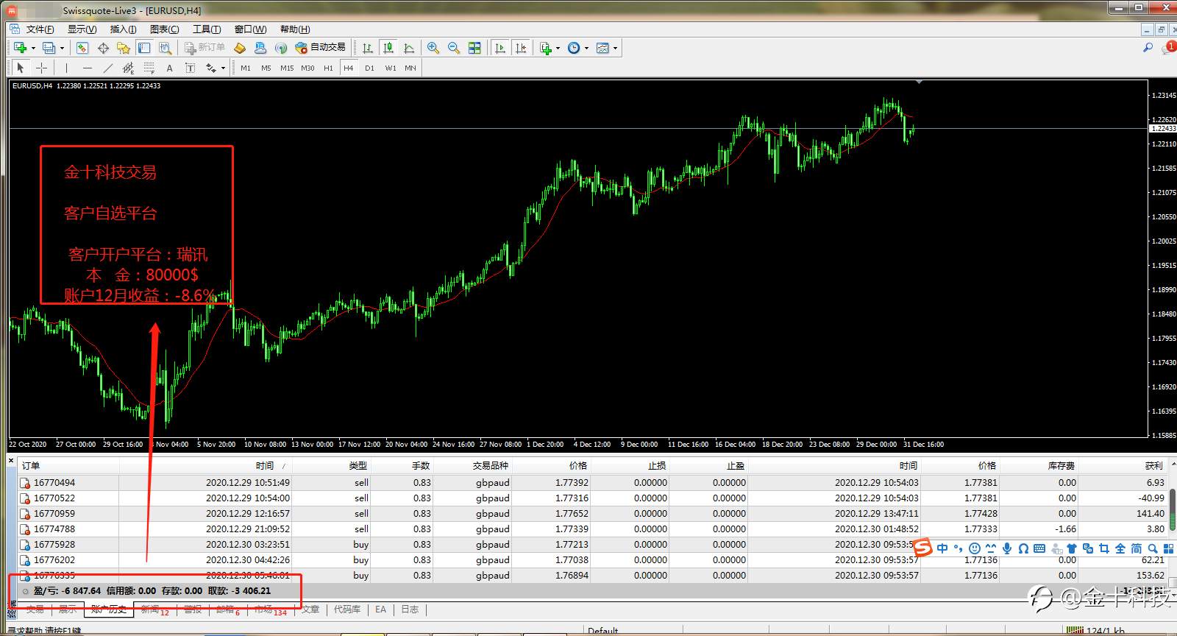Open the Strategy Tester icon
Image resolution: width=1177 pixels, height=636 pixels.
165,48
